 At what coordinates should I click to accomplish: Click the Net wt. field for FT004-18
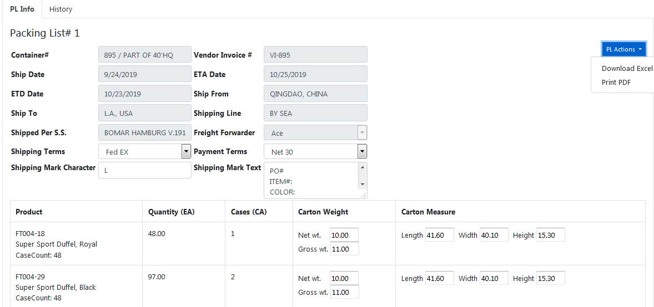coord(344,235)
